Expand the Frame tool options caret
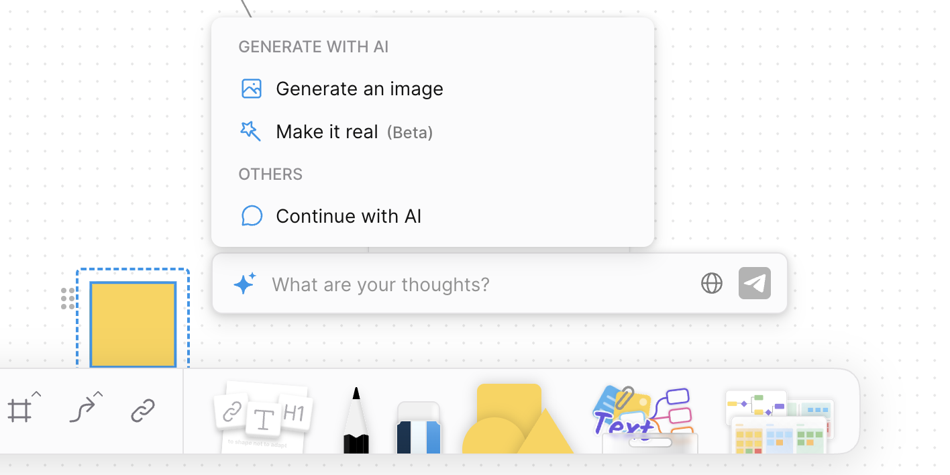The image size is (950, 475). point(36,394)
